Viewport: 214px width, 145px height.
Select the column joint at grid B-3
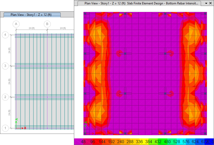tap(47, 66)
